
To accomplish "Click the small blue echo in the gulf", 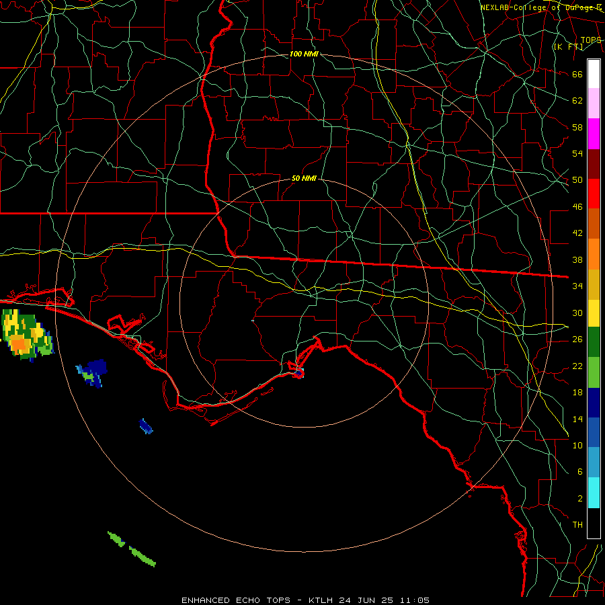I will (x=146, y=426).
